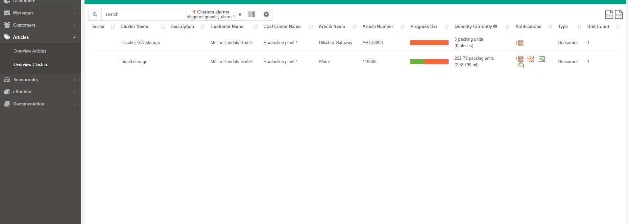Select the Liquid storage cluster name
This screenshot has height=224, width=628.
[134, 61]
